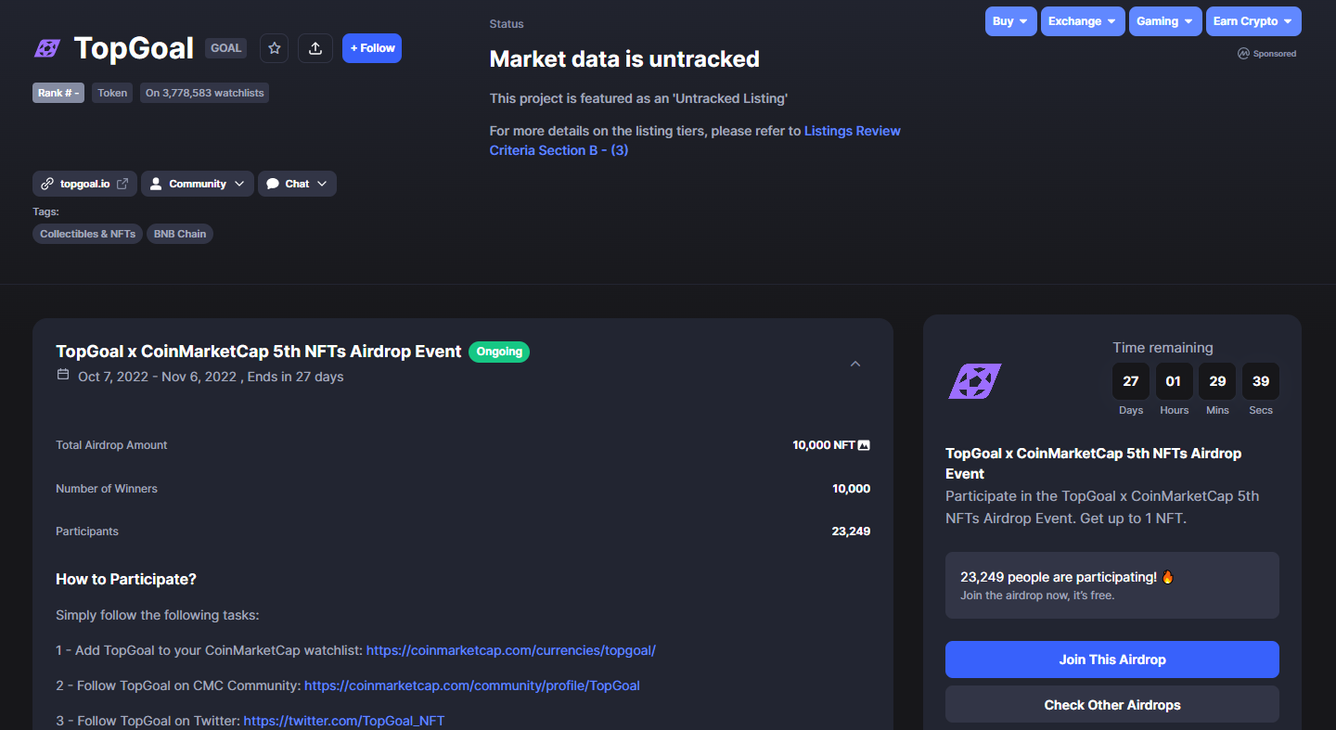
Task: Click the NFT image icon next to 10,000 NFT
Action: [x=864, y=445]
